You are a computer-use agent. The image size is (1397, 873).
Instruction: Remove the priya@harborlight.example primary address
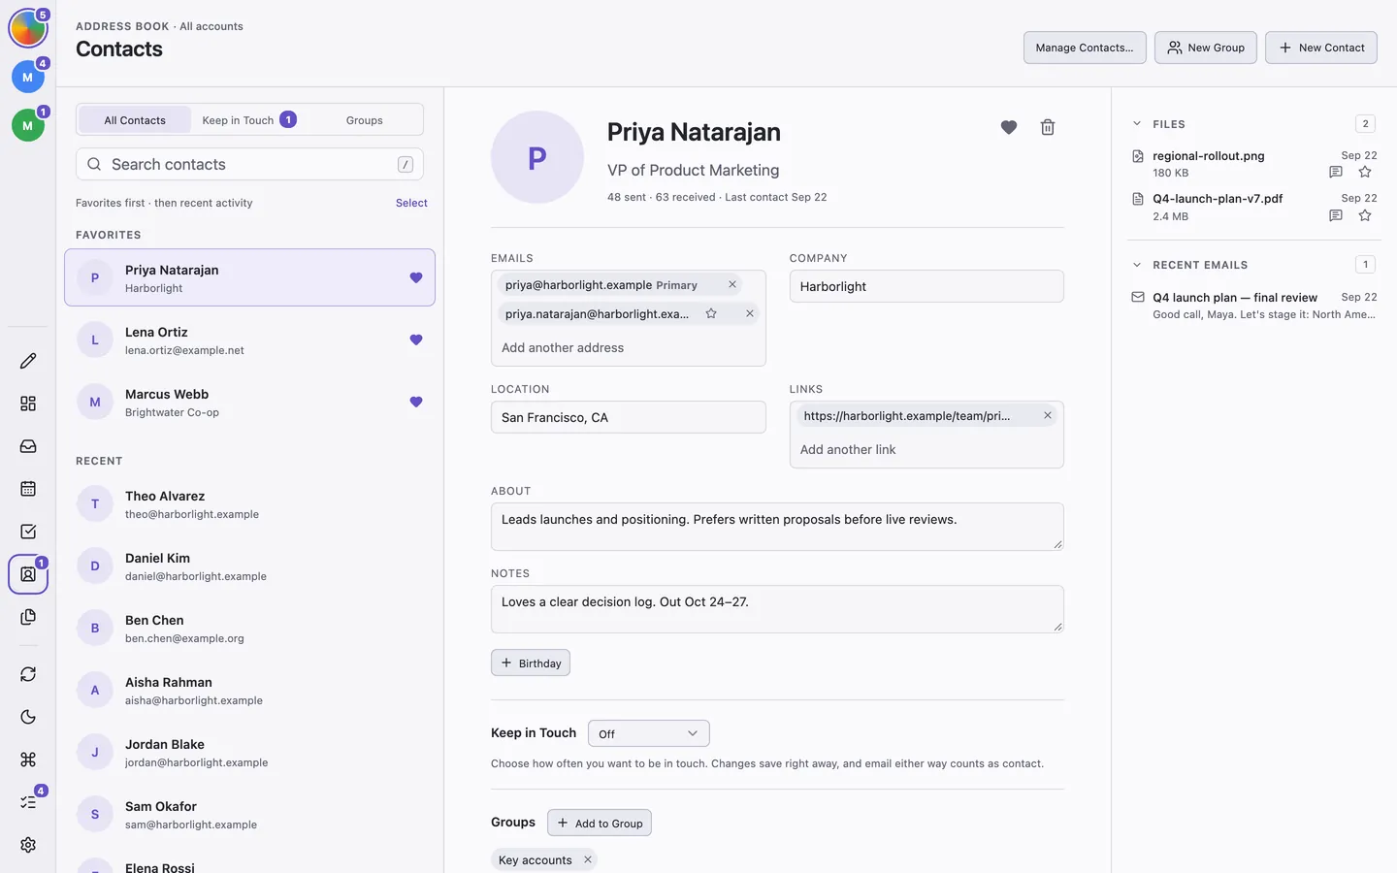point(732,284)
